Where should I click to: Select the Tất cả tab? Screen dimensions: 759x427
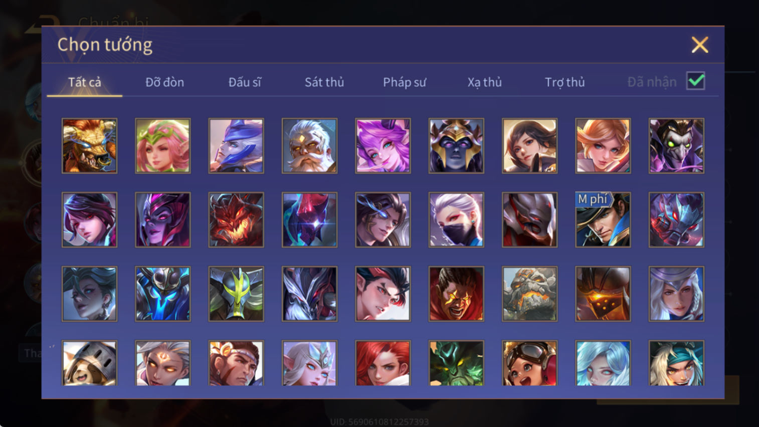[x=85, y=82]
